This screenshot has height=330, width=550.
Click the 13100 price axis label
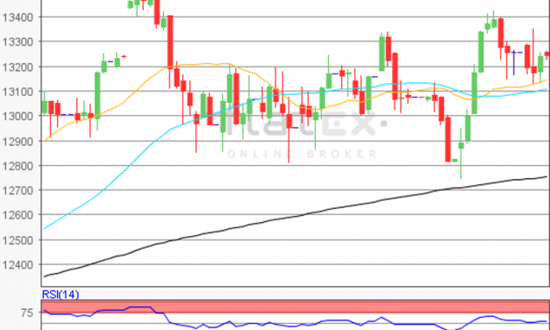[18, 91]
